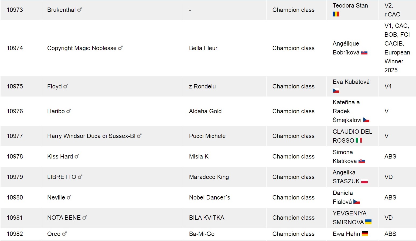Open the dog entry named Haribo
This screenshot has height=241, width=416.
pyautogui.click(x=56, y=111)
